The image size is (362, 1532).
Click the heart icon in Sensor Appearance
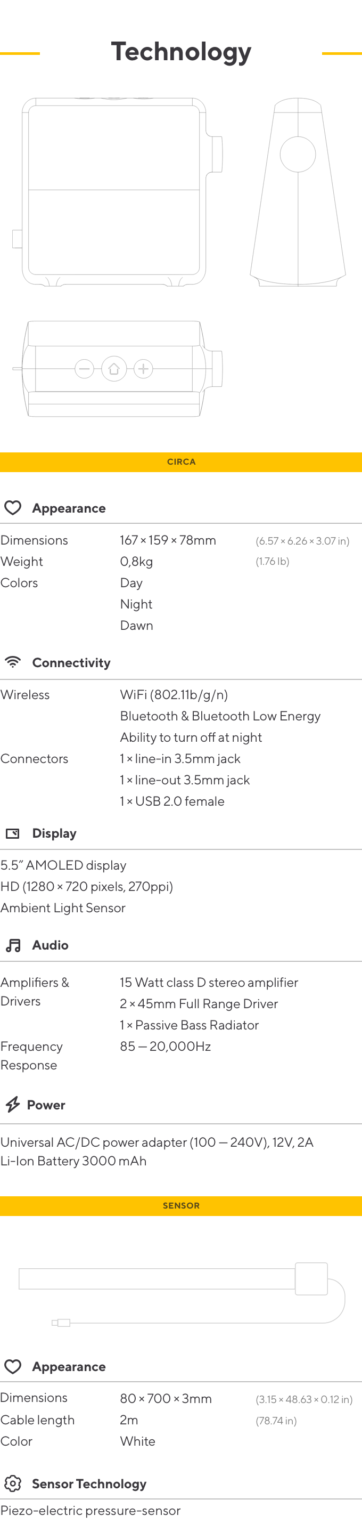tap(12, 1366)
